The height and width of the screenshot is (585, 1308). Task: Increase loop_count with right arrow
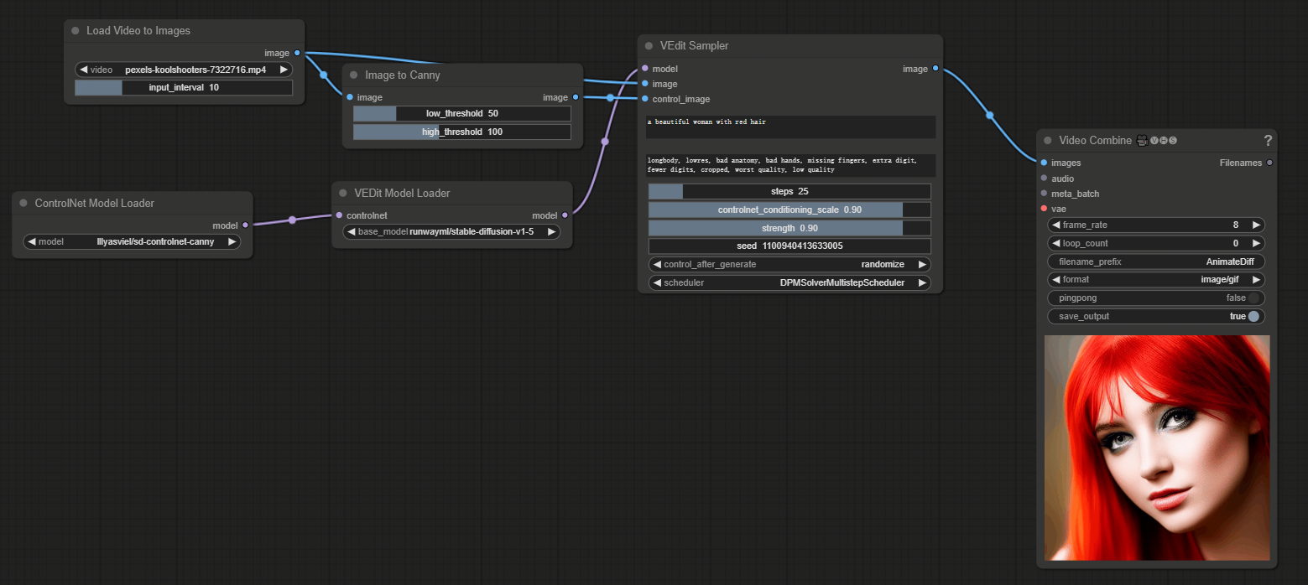1256,243
